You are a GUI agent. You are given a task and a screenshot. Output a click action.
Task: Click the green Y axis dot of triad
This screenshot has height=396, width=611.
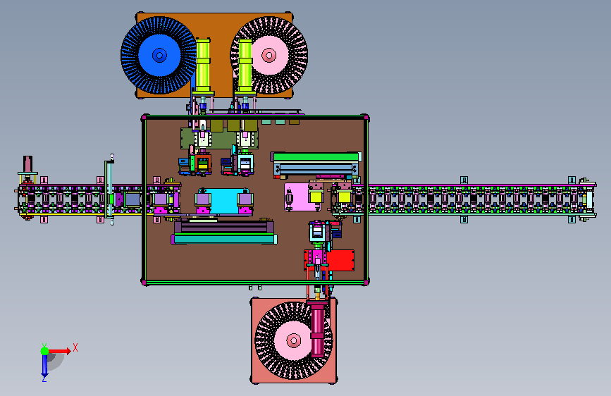(x=44, y=351)
